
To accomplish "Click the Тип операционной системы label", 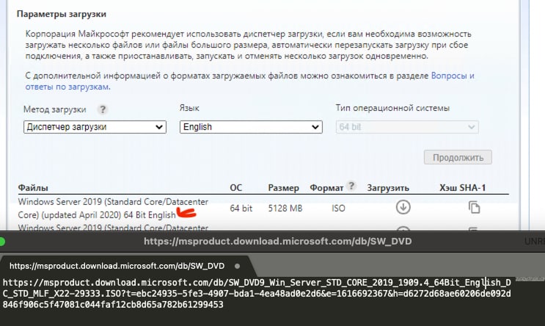I will (392, 108).
